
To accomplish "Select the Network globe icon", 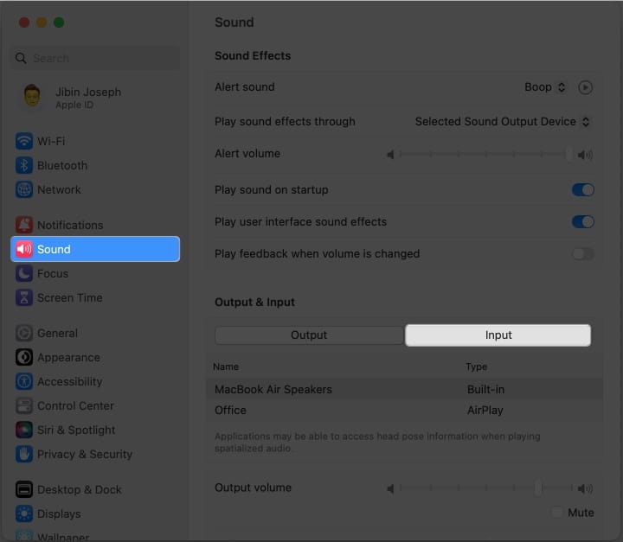I will coord(24,189).
